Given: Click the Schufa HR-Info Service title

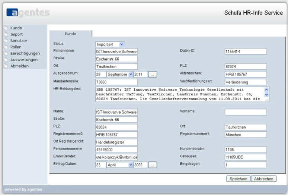Looking at the screenshot, I should point(253,13).
